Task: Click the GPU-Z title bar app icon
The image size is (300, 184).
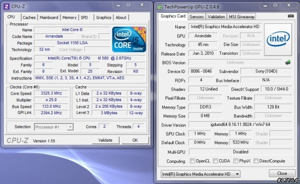Action: pyautogui.click(x=160, y=7)
